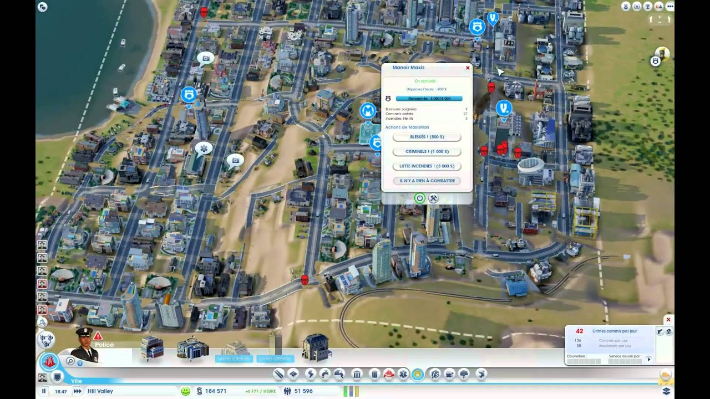Click the CRIMINELS ! (1 000 §) button
The image size is (710, 399).
tap(427, 151)
